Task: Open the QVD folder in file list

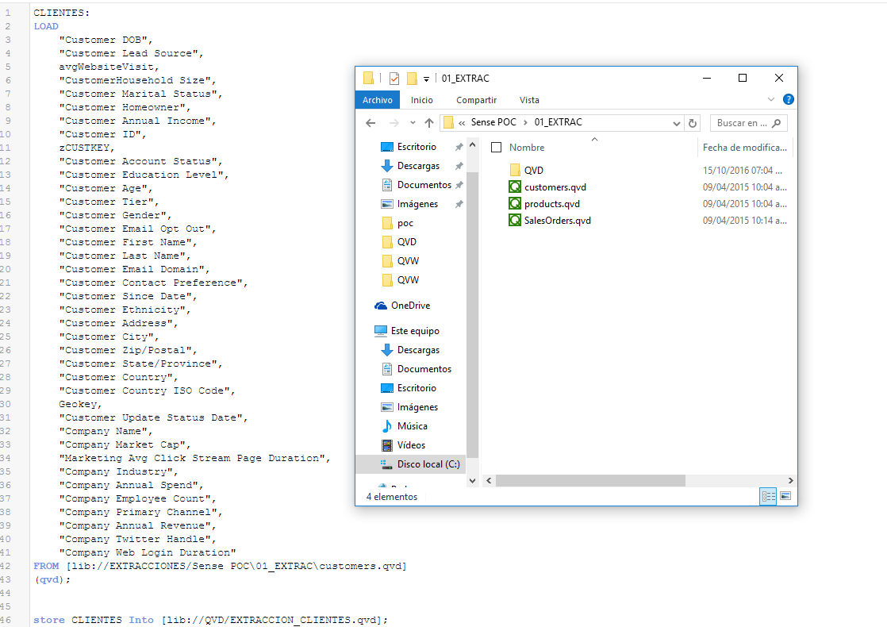Action: (x=533, y=171)
